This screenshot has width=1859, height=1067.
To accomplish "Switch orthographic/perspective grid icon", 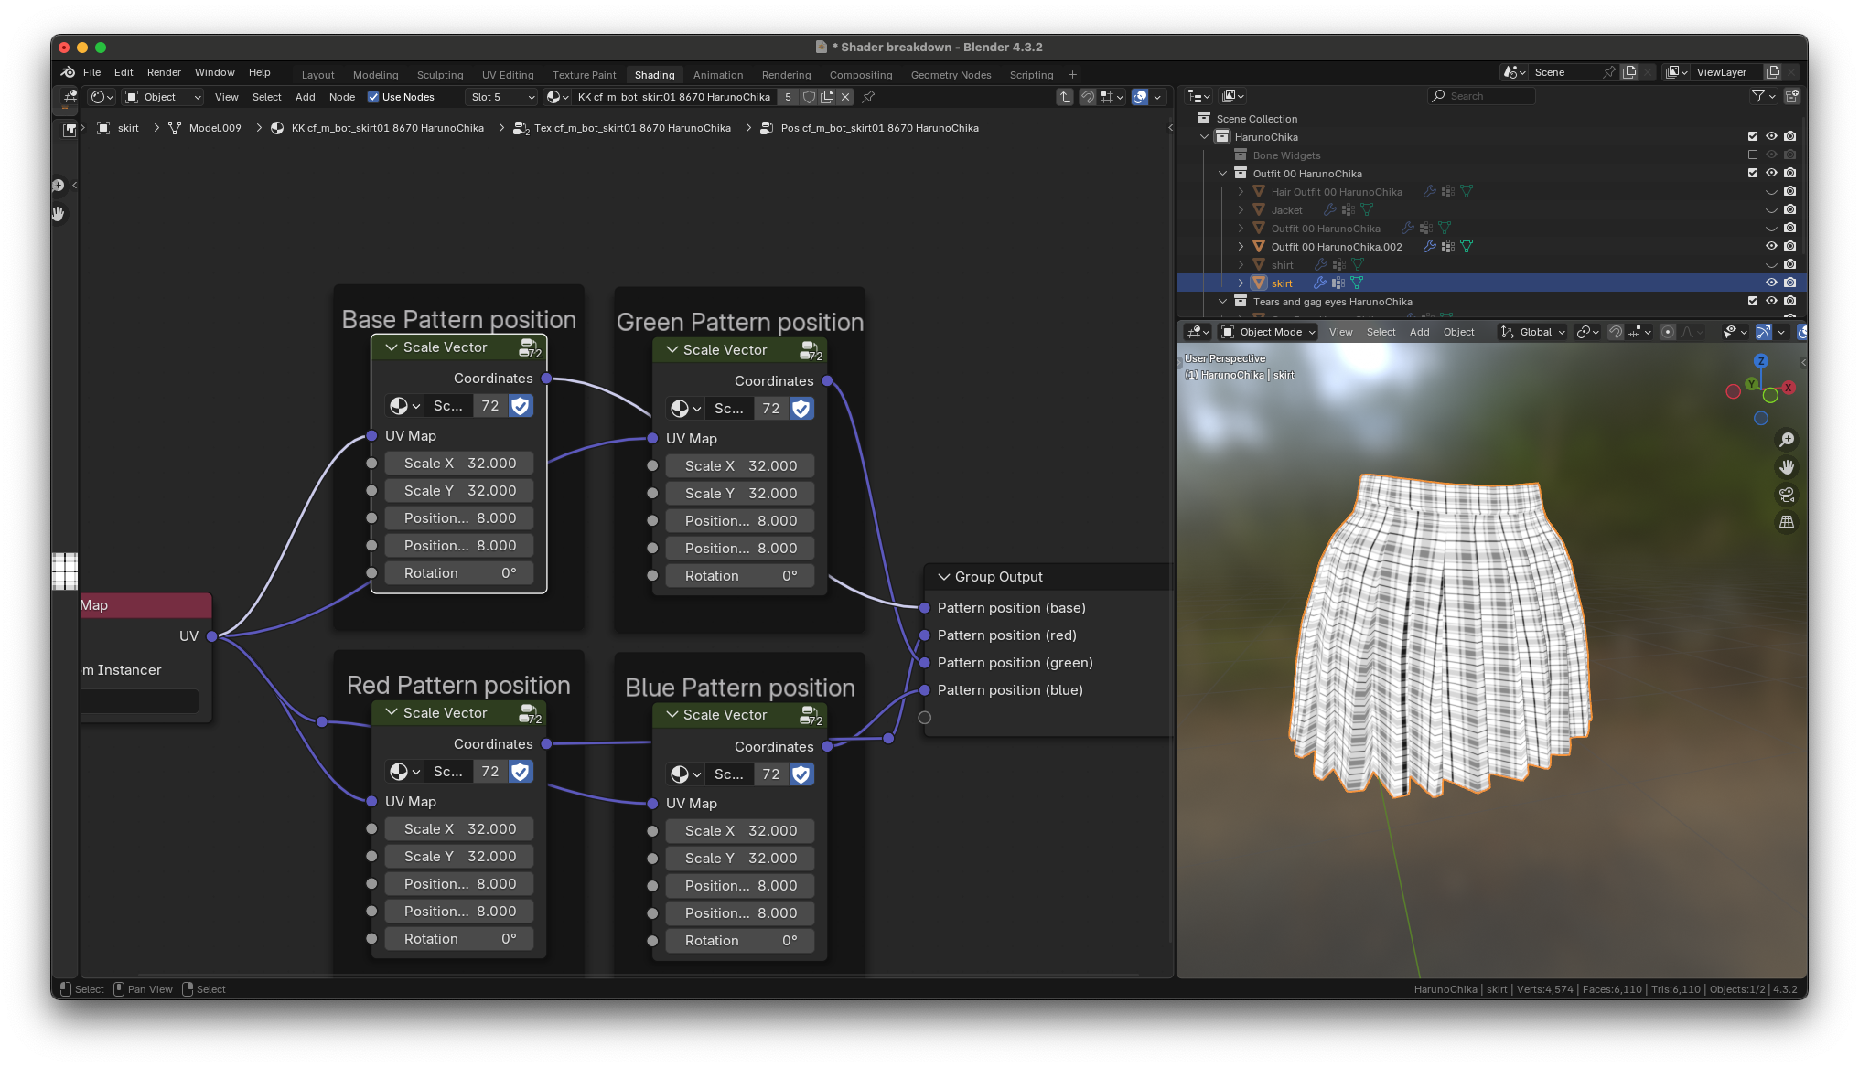I will [1786, 522].
